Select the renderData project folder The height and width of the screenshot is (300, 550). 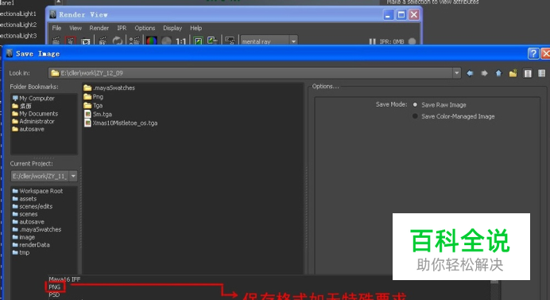click(x=31, y=245)
